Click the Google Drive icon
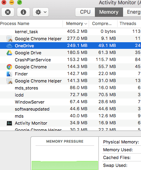Image resolution: width=141 pixels, height=170 pixels. tap(9, 53)
